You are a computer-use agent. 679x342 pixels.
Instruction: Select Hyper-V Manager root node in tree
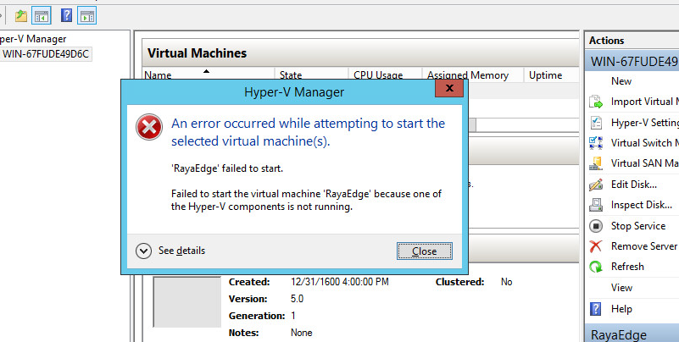click(33, 39)
